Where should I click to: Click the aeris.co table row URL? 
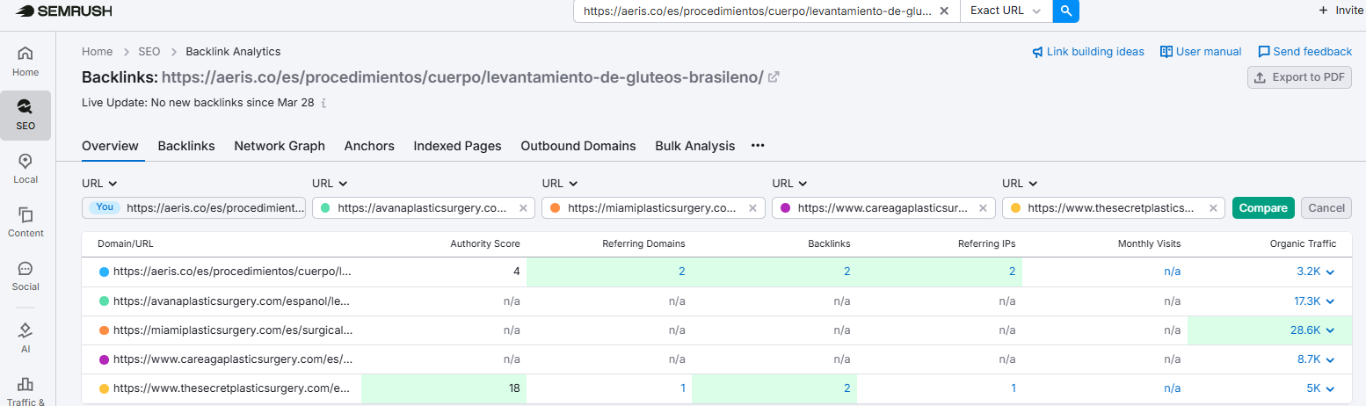233,272
